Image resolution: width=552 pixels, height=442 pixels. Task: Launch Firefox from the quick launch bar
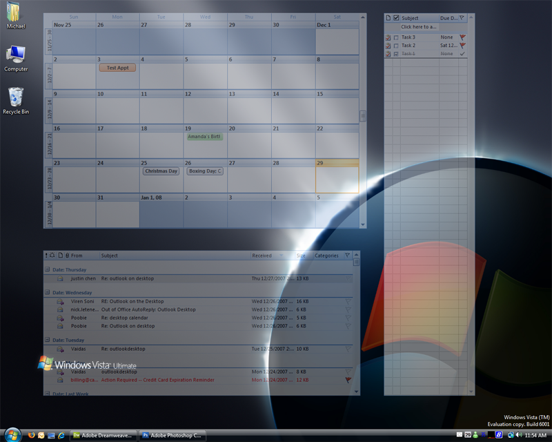tap(31, 435)
